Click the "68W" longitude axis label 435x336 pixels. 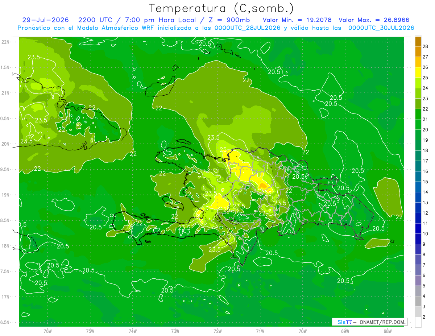click(x=388, y=331)
